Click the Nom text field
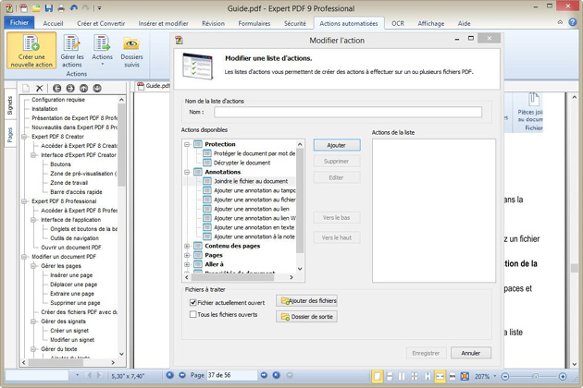The image size is (583, 388). click(x=348, y=112)
